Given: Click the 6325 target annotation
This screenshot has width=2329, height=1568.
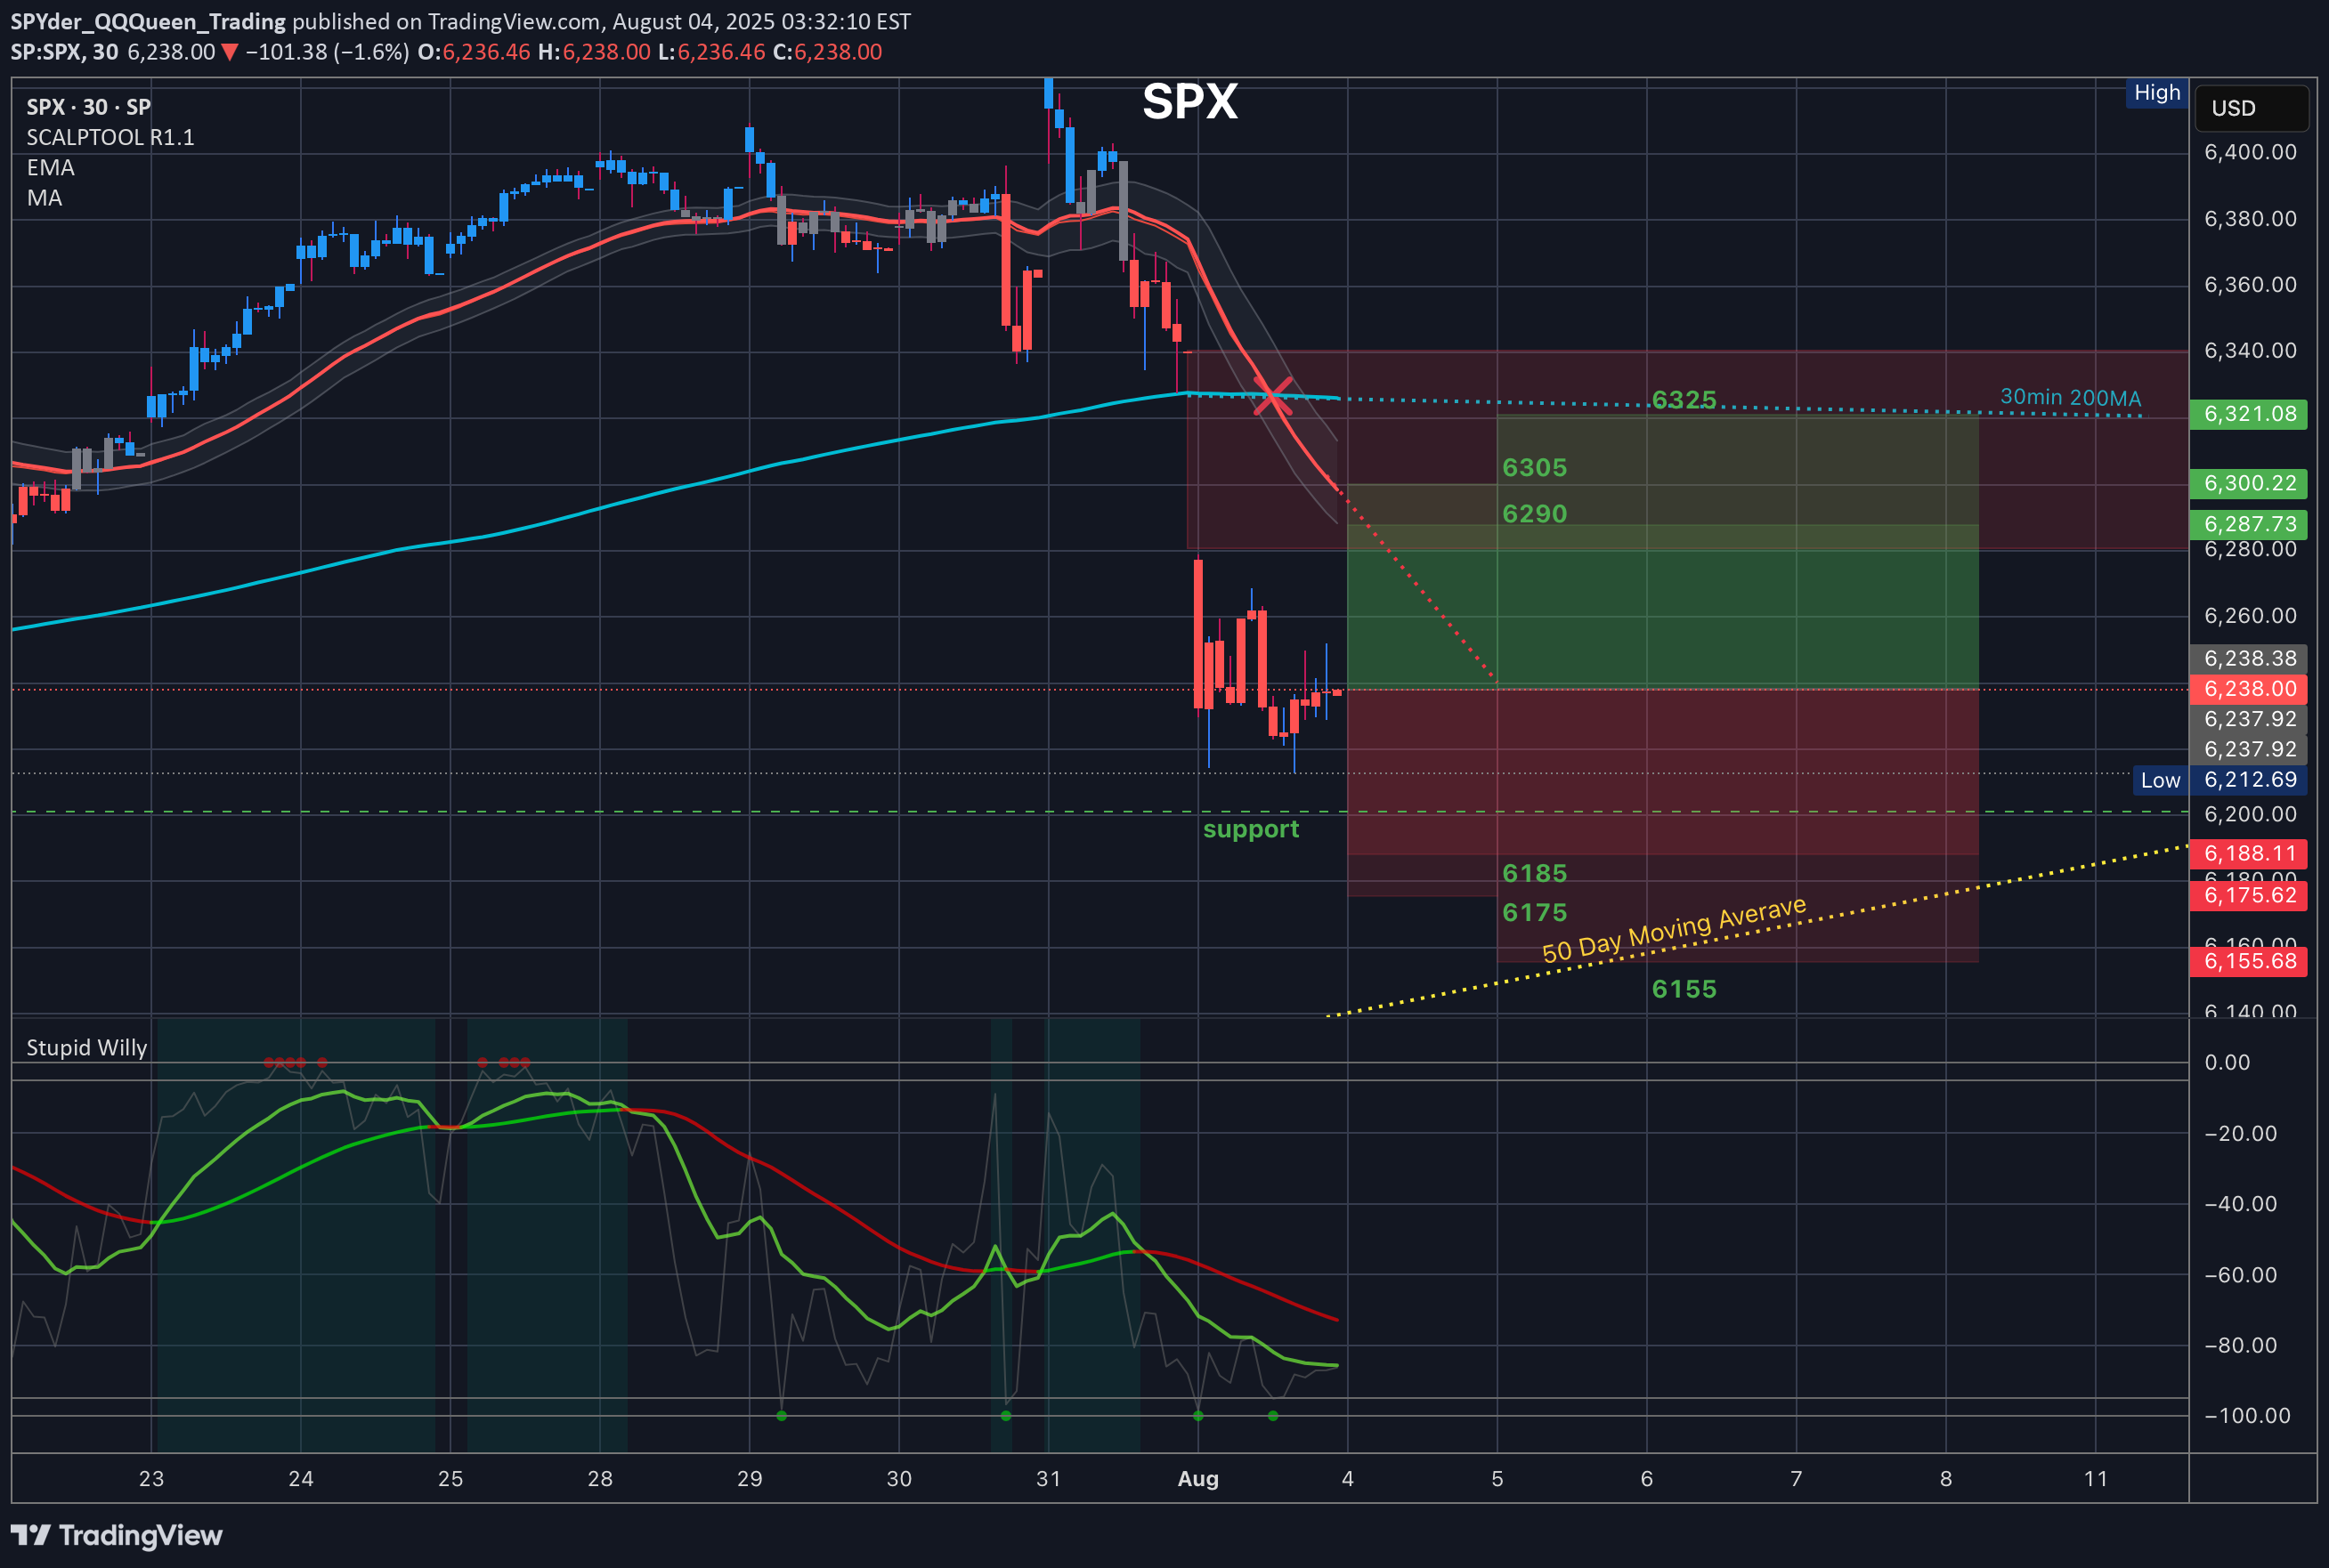Looking at the screenshot, I should 1684,400.
